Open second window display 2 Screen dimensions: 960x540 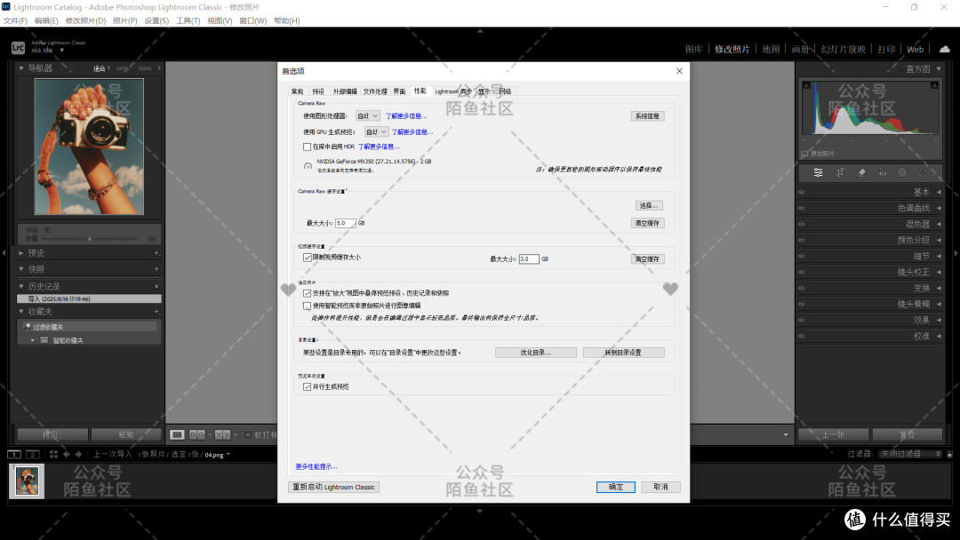tap(33, 455)
